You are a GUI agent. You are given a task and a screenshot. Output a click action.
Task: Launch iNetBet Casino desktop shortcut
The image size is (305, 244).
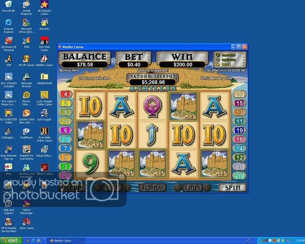tap(44, 61)
